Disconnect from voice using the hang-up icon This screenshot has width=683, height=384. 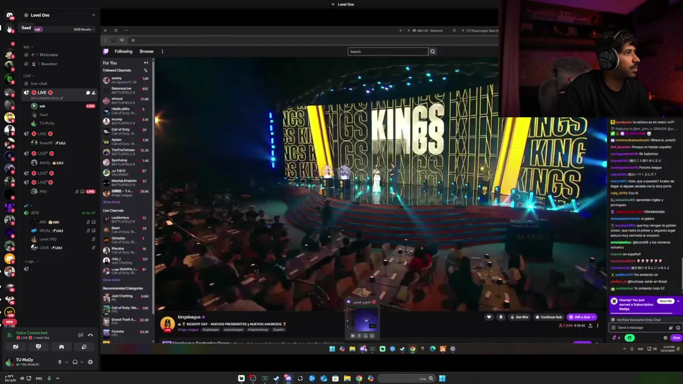(x=90, y=335)
